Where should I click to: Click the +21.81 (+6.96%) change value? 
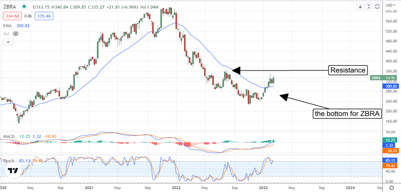point(122,6)
